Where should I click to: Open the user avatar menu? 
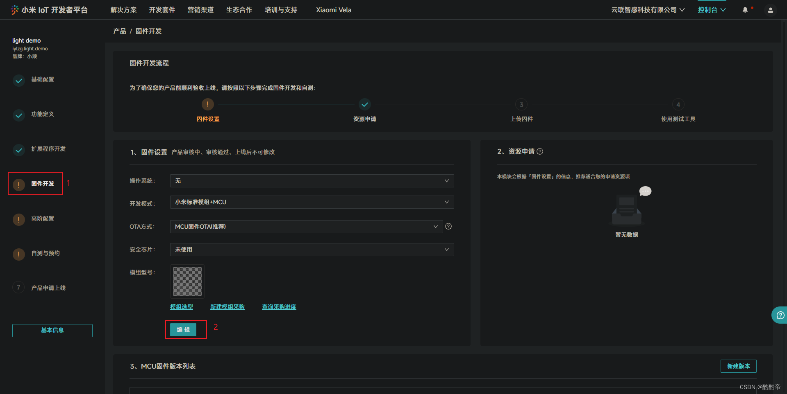coord(771,10)
